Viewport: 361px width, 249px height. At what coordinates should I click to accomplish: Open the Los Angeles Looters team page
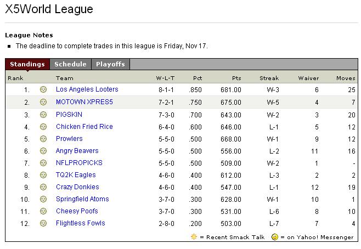[x=87, y=89]
